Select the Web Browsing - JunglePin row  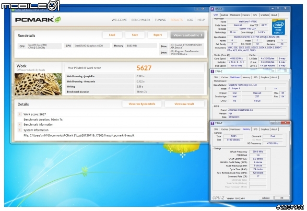click(134, 76)
